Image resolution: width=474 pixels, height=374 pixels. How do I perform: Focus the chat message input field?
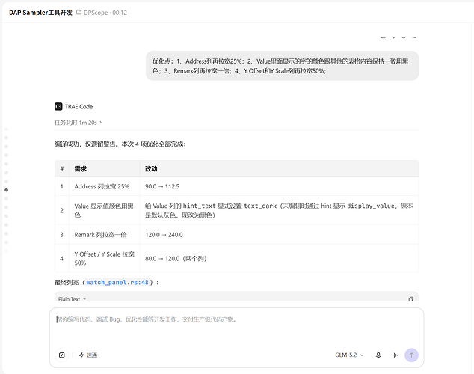pos(236,328)
